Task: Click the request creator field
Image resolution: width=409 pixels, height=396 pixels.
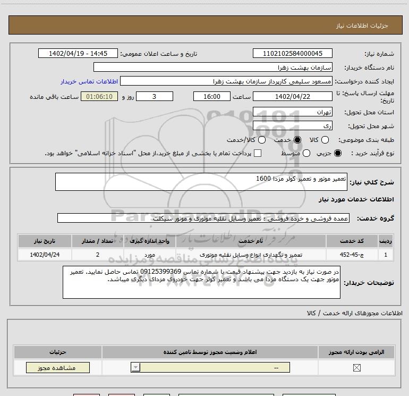Action: pos(226,81)
